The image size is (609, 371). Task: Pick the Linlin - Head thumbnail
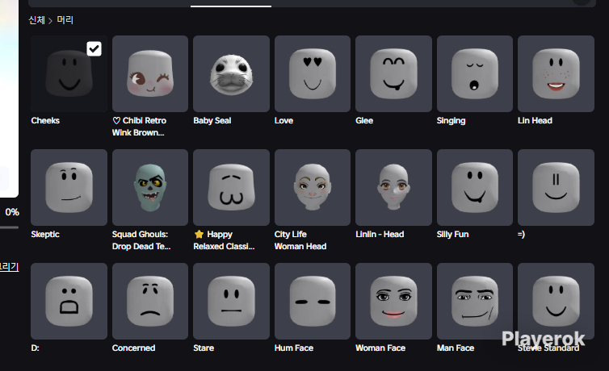pyautogui.click(x=393, y=187)
